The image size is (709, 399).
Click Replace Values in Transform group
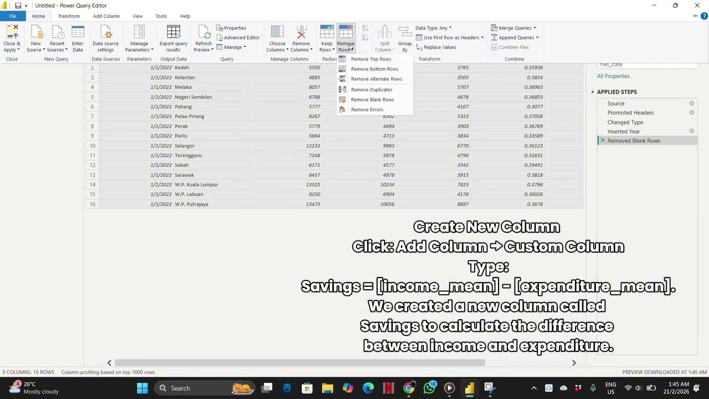(436, 47)
